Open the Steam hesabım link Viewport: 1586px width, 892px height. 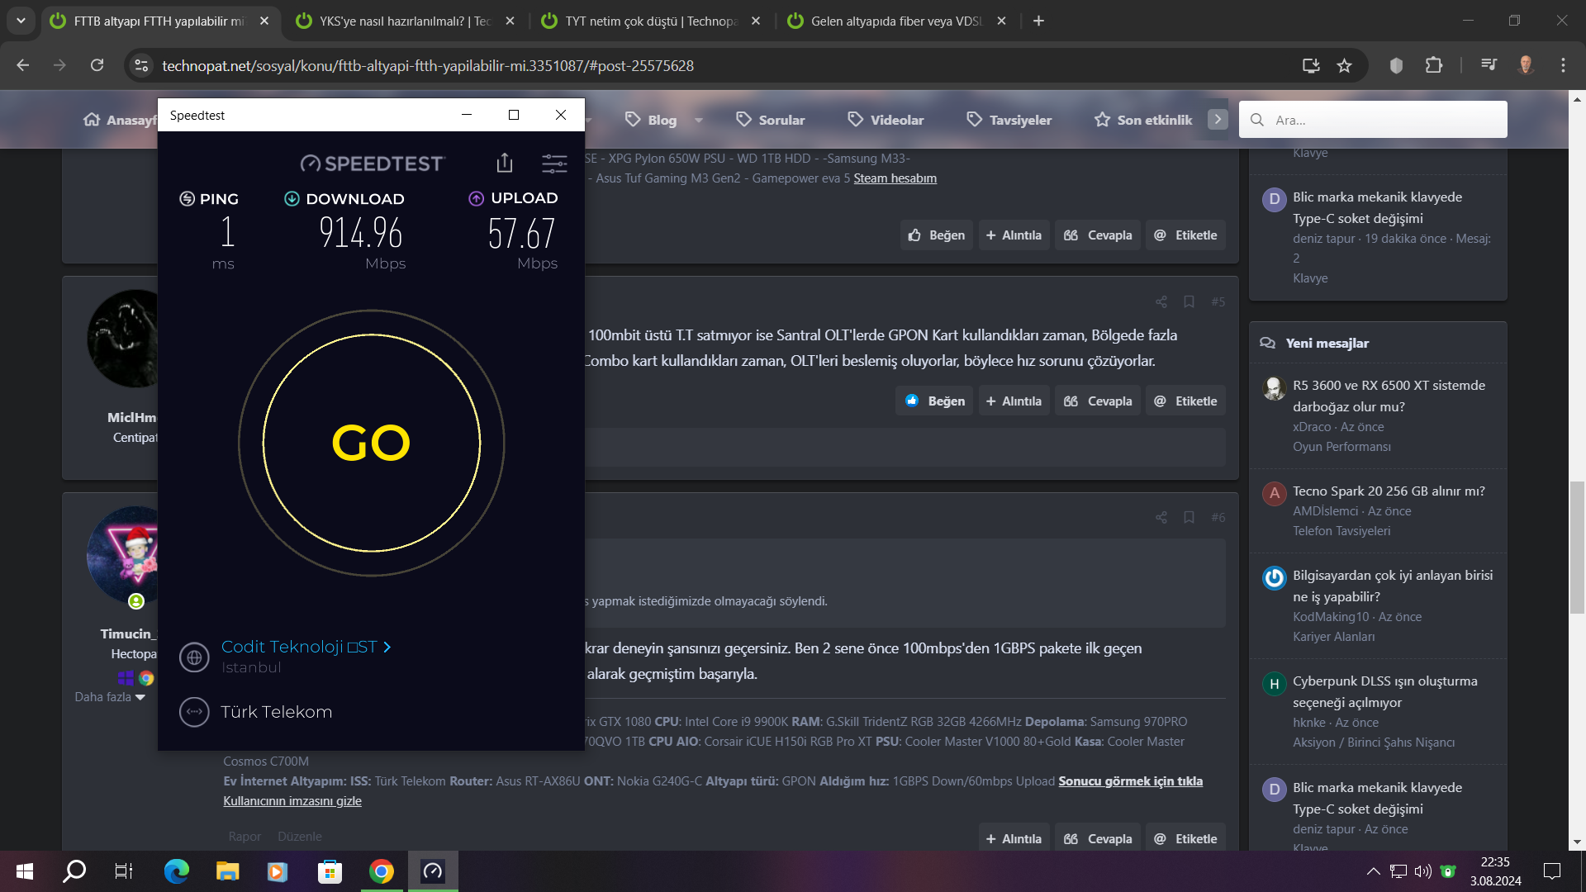pyautogui.click(x=895, y=178)
